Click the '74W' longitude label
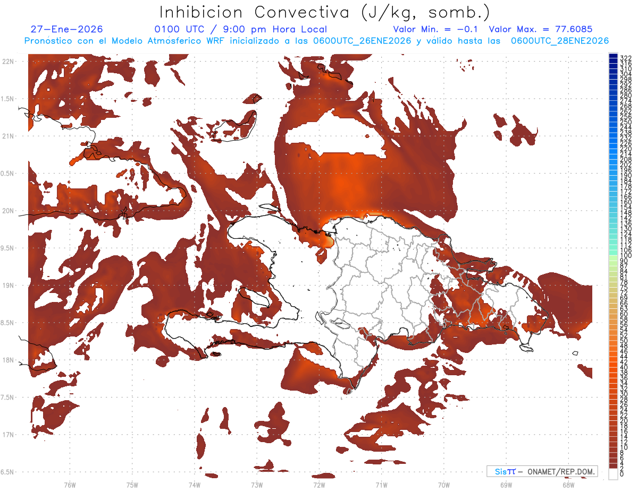The image size is (638, 492). 194,485
